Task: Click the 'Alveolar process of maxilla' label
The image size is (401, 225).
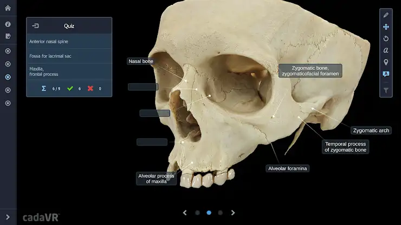Action: [x=156, y=178]
